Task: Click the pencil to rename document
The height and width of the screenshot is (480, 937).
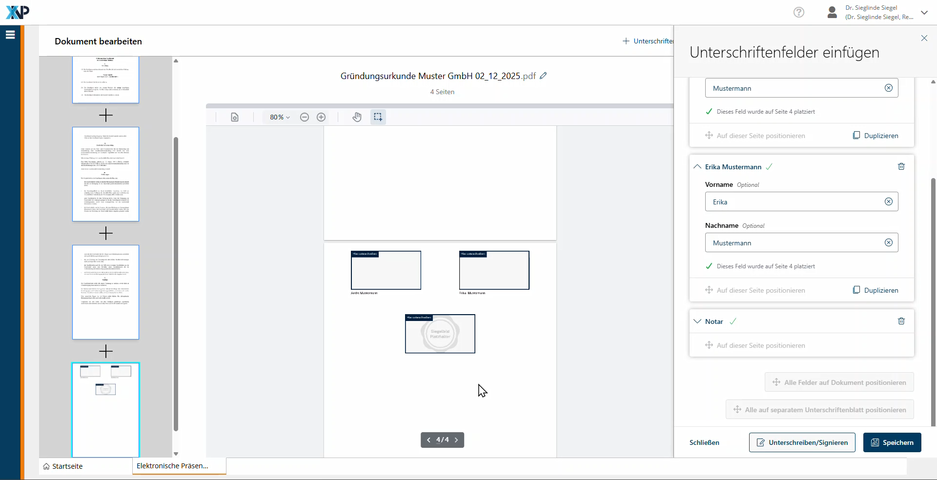Action: click(x=543, y=76)
